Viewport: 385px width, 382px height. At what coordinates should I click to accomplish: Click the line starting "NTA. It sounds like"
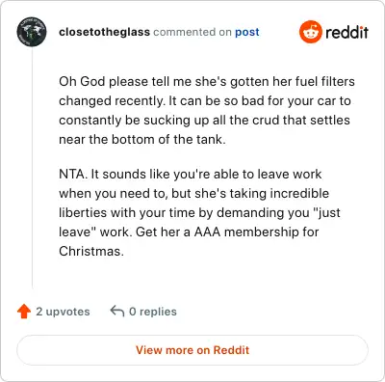(x=191, y=174)
